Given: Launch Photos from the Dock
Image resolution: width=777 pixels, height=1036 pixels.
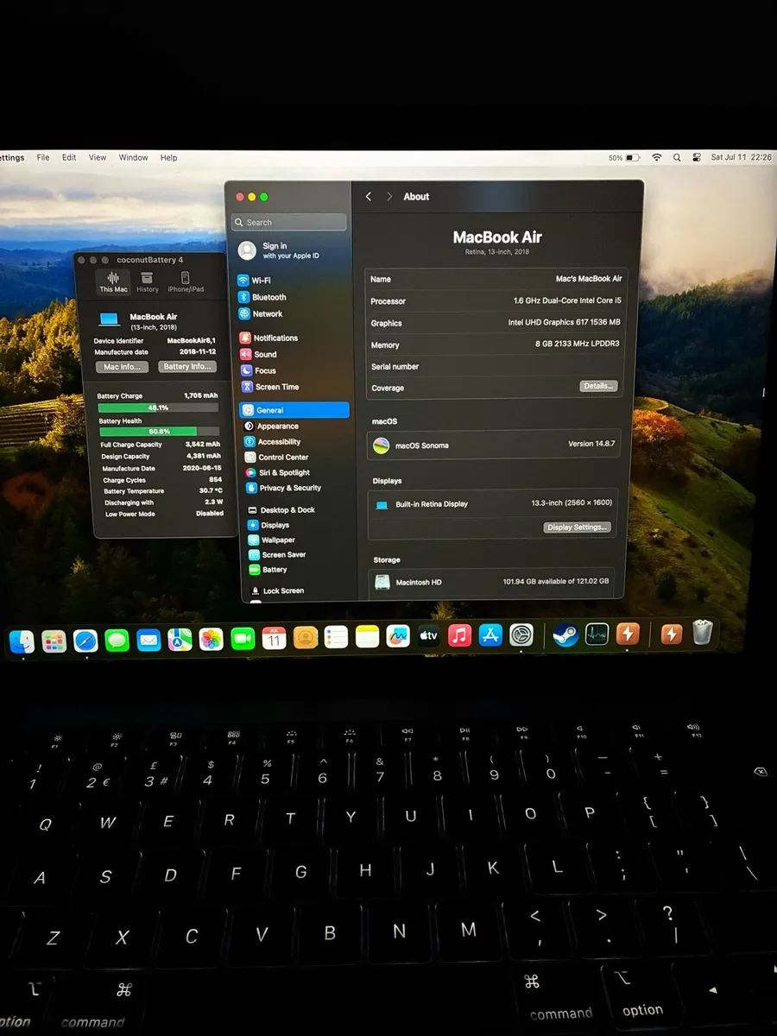Looking at the screenshot, I should click(x=212, y=639).
